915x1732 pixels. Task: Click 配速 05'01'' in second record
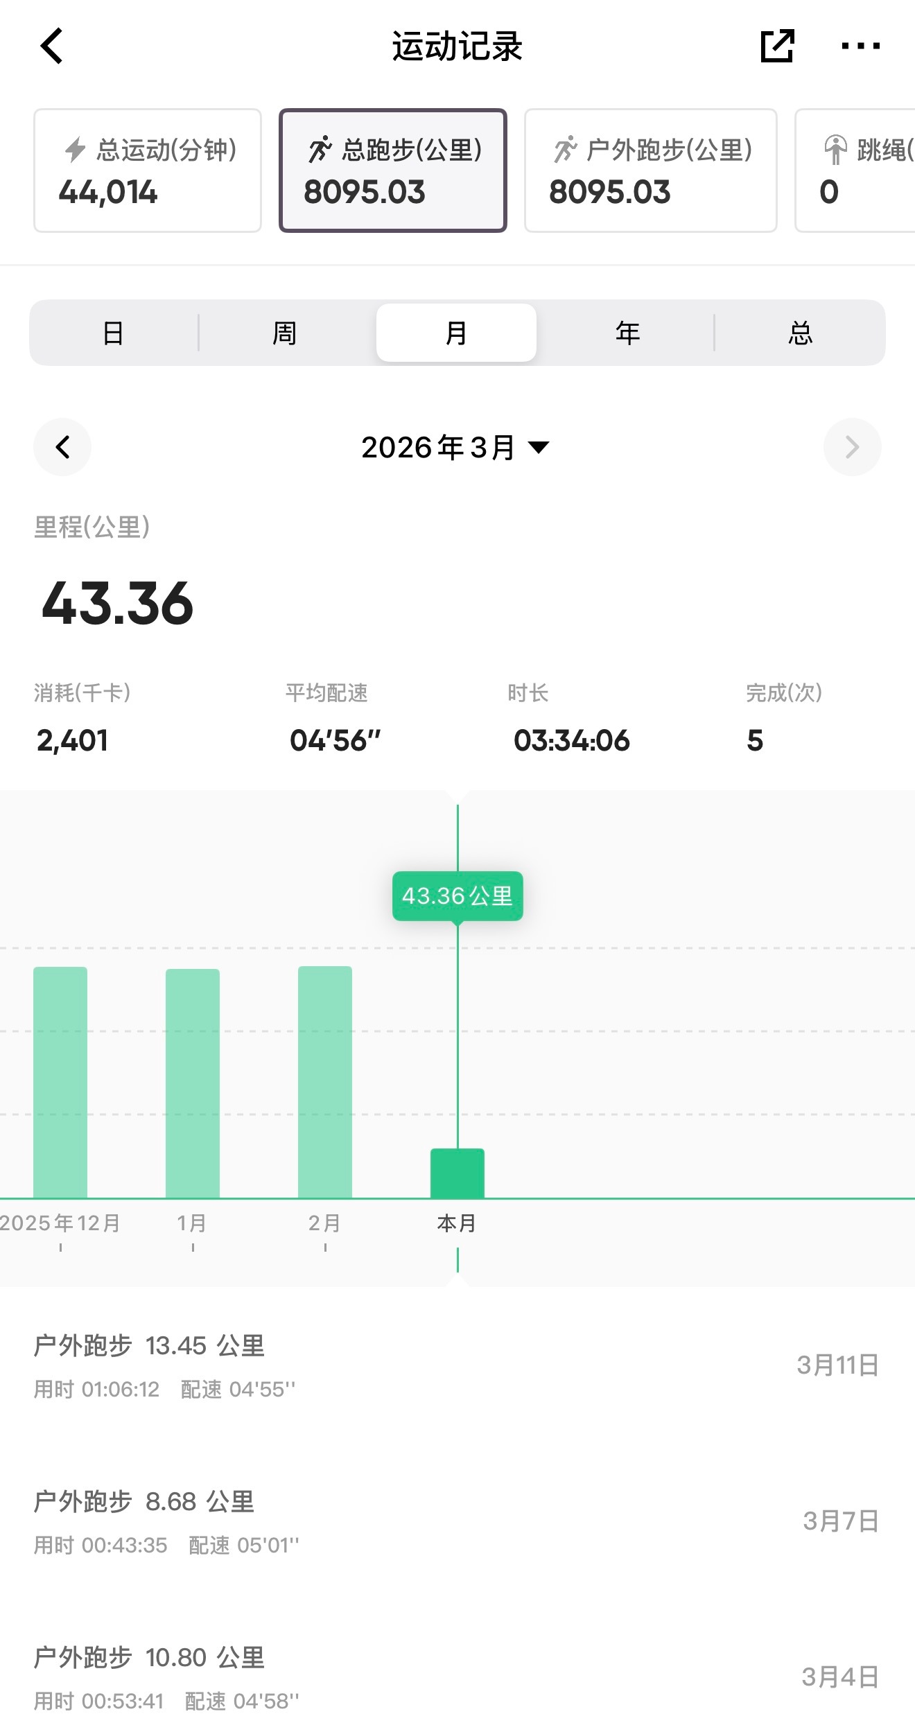click(244, 1545)
